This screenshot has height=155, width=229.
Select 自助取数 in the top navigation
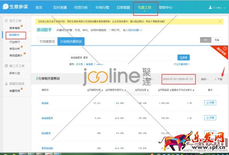click(123, 8)
